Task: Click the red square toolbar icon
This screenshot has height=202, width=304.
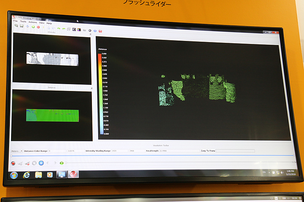Action: pyautogui.click(x=100, y=31)
